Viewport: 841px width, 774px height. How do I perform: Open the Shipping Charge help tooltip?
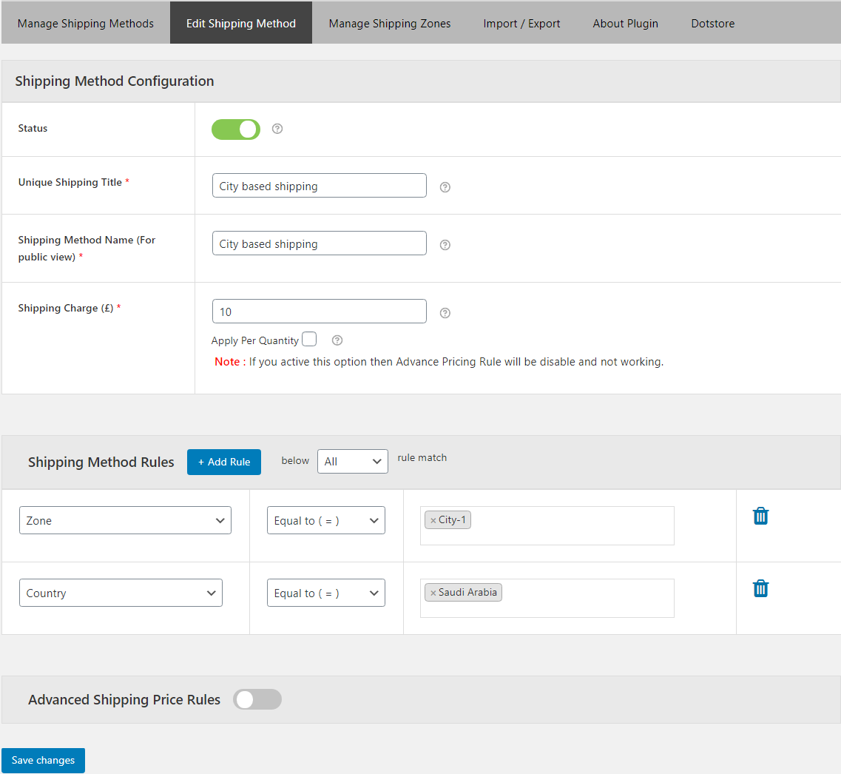point(445,312)
